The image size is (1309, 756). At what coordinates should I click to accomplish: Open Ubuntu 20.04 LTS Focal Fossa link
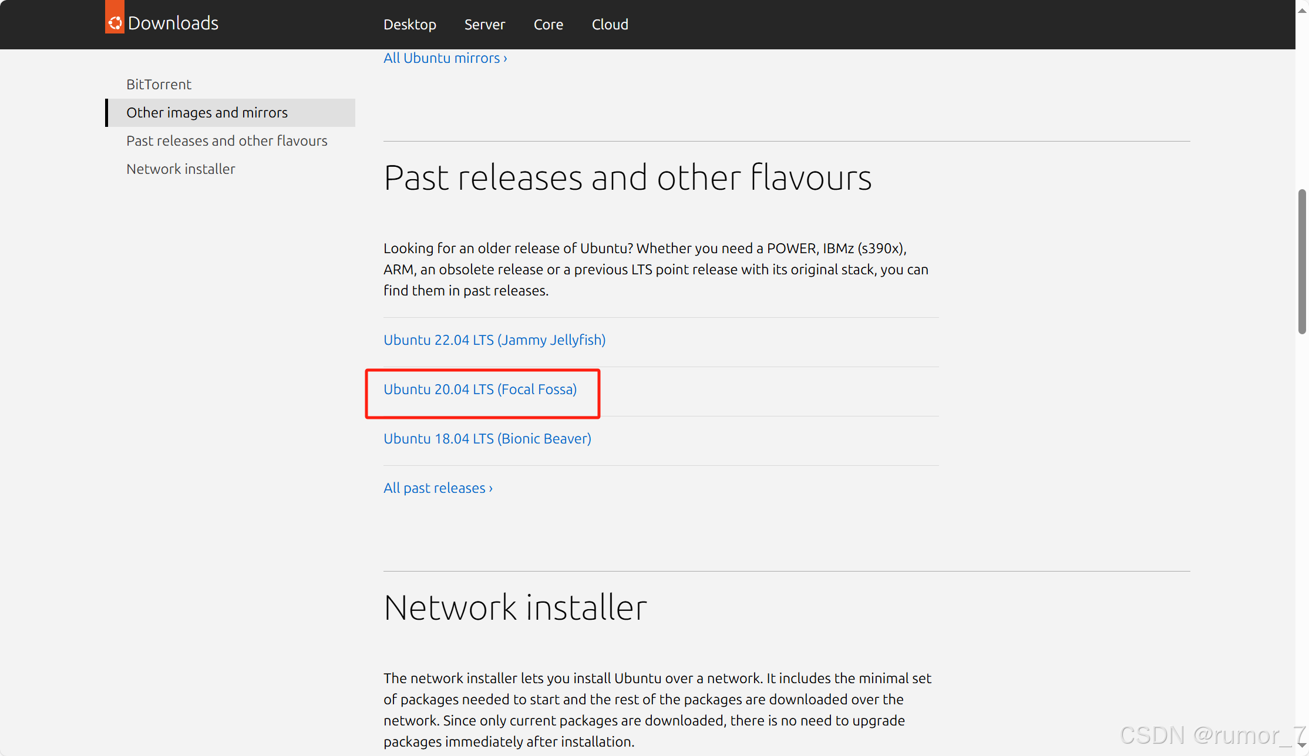click(480, 389)
